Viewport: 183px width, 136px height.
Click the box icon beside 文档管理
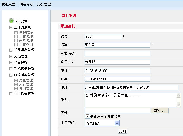tap(11, 56)
